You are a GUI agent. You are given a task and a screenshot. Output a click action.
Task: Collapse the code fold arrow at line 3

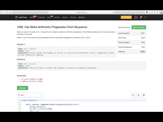click(x=21, y=105)
